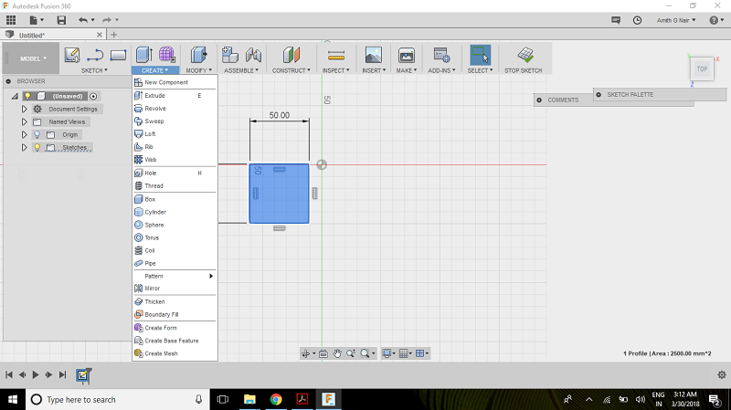Open the data panel grid icon
This screenshot has width=731, height=410.
[x=11, y=20]
